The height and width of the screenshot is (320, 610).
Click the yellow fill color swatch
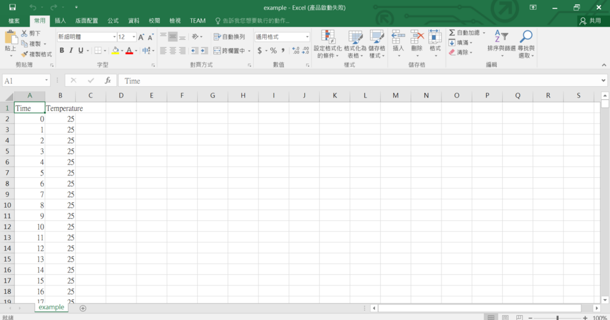coord(116,51)
